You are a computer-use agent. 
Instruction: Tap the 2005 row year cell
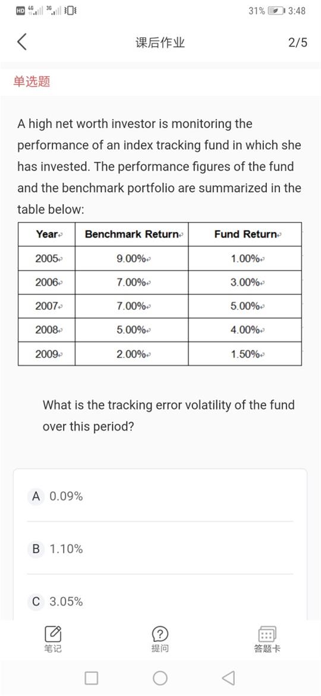(x=46, y=258)
